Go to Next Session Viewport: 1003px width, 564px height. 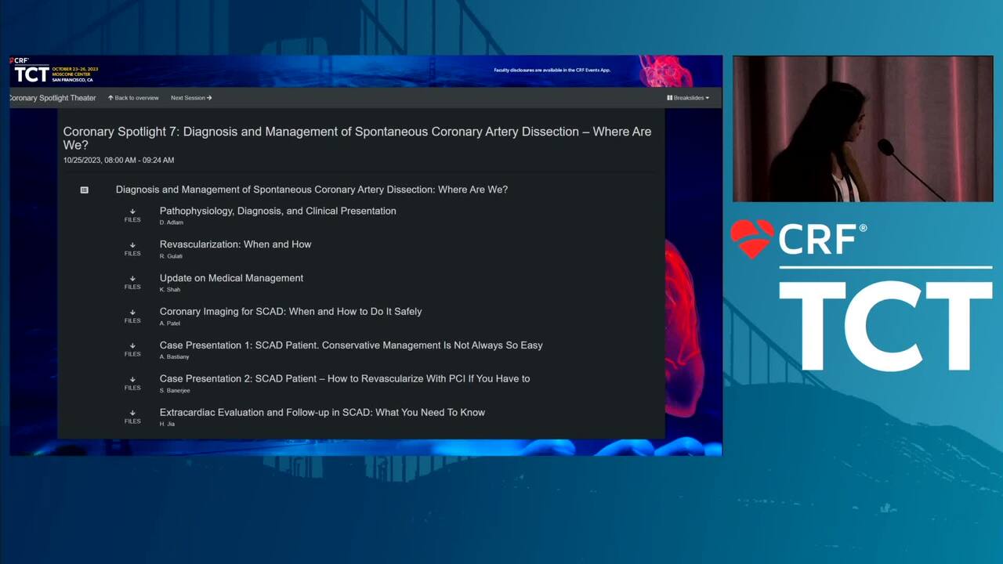tap(191, 98)
